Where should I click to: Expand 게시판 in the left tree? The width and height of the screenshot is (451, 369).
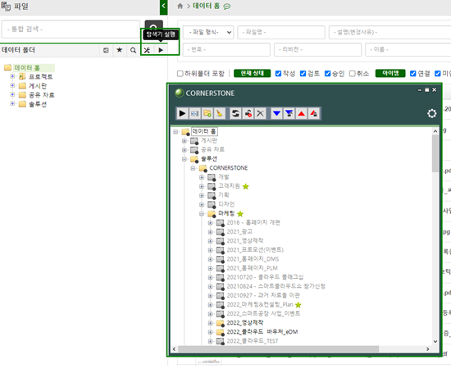[12, 85]
